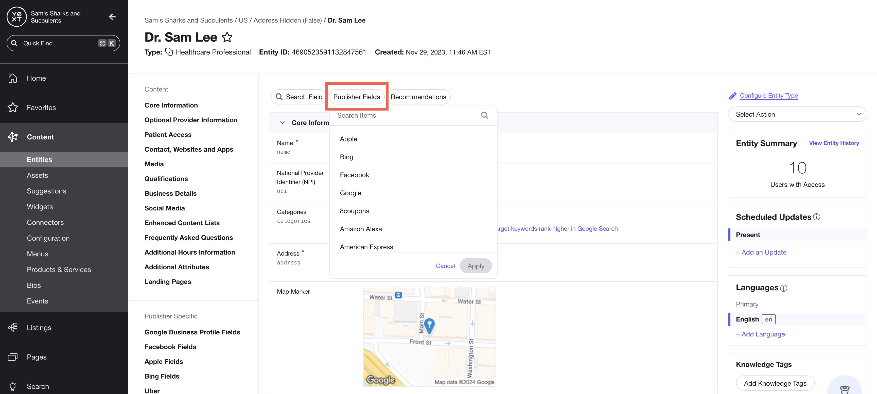
Task: Click the Search Items input field
Action: (405, 115)
